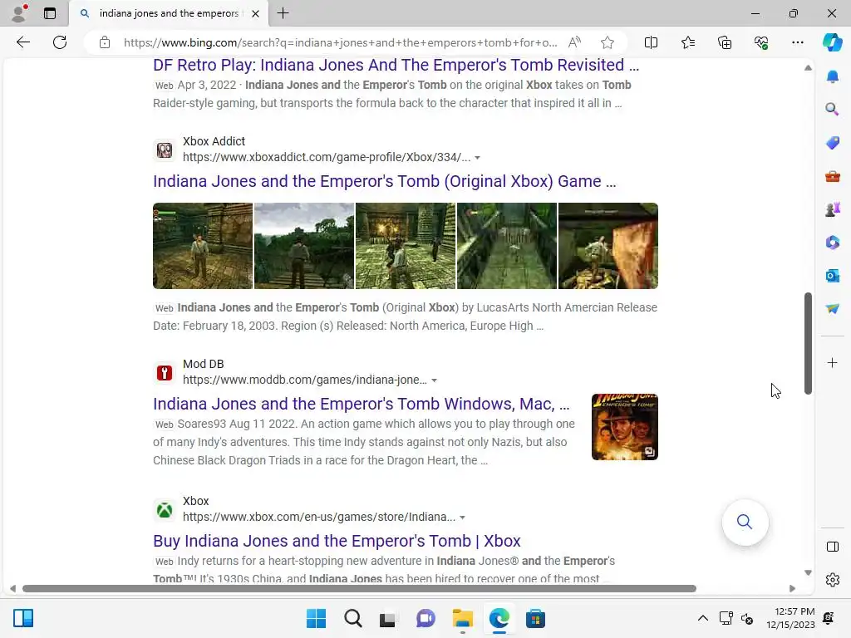The width and height of the screenshot is (851, 638).
Task: Open Microsoft 365 in sidebar
Action: pyautogui.click(x=832, y=243)
